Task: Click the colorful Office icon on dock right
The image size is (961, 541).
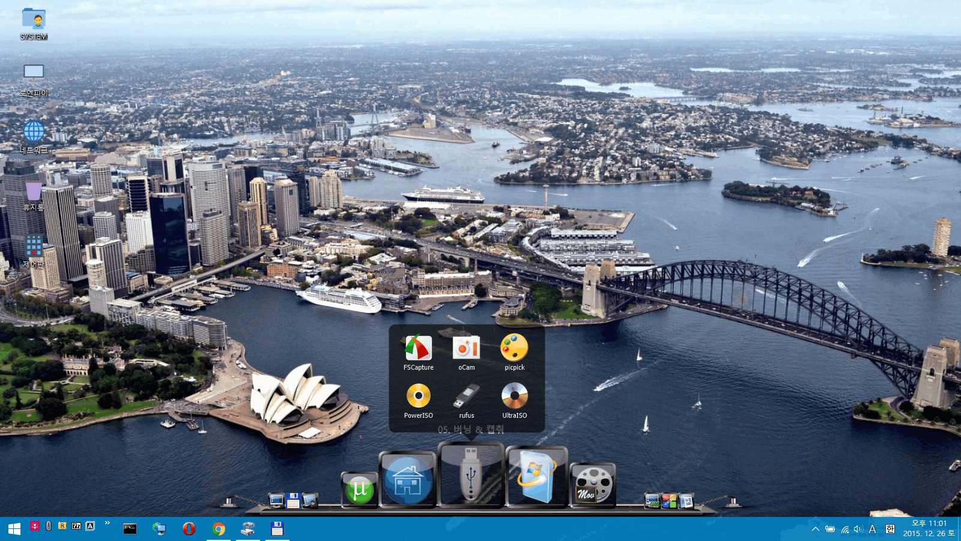Action: (x=669, y=500)
